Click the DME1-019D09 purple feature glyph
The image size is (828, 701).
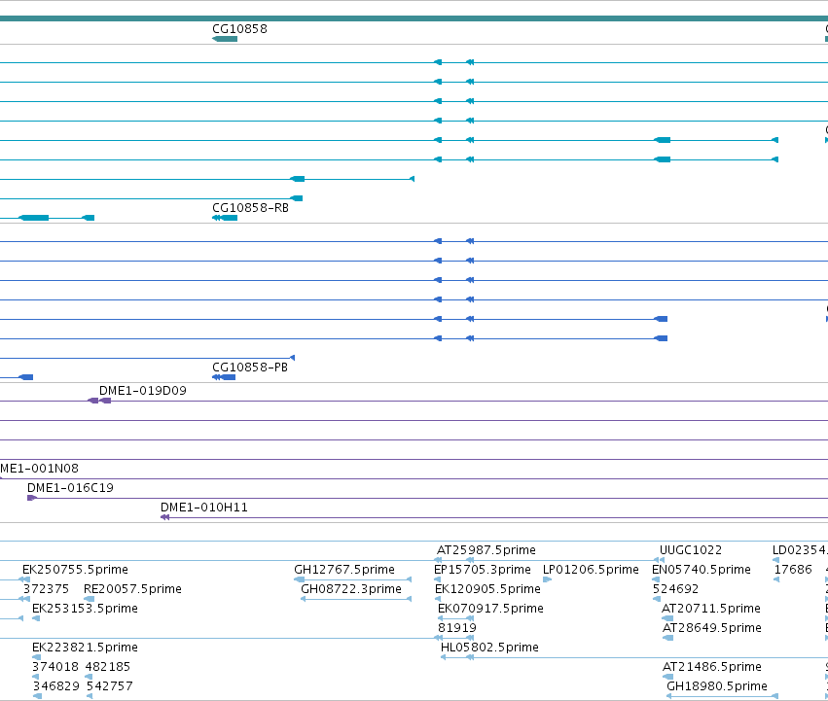click(x=99, y=401)
